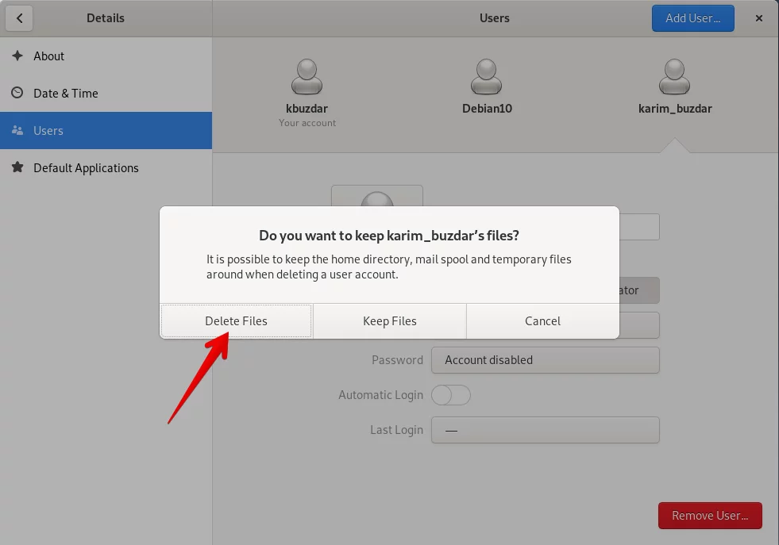779x545 pixels.
Task: Cancel the user removal dialog
Action: point(542,321)
